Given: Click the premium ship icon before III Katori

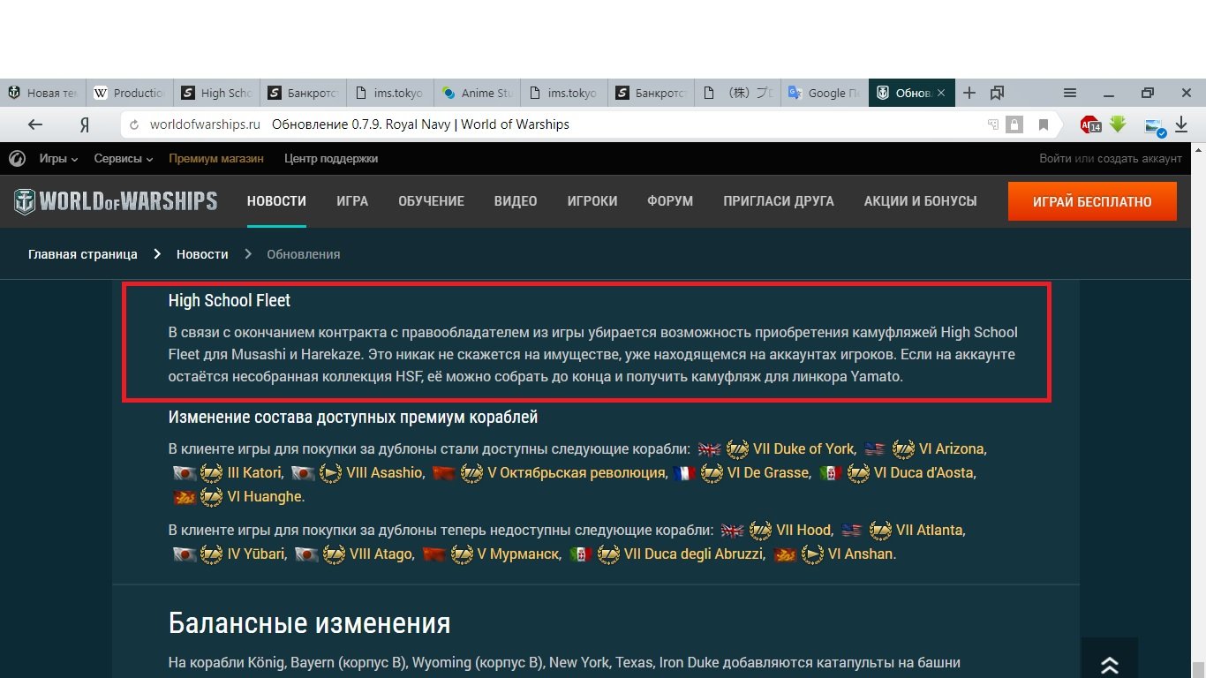Looking at the screenshot, I should (x=211, y=473).
